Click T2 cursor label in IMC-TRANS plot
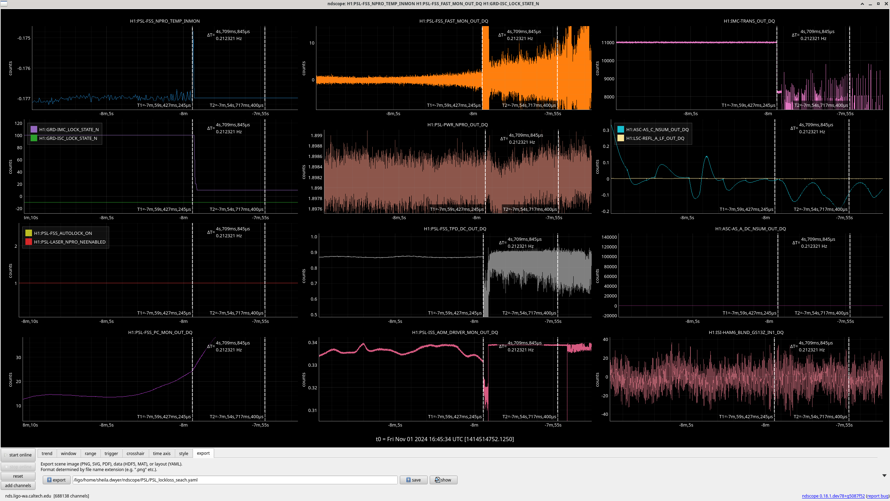Image resolution: width=890 pixels, height=501 pixels. click(821, 105)
